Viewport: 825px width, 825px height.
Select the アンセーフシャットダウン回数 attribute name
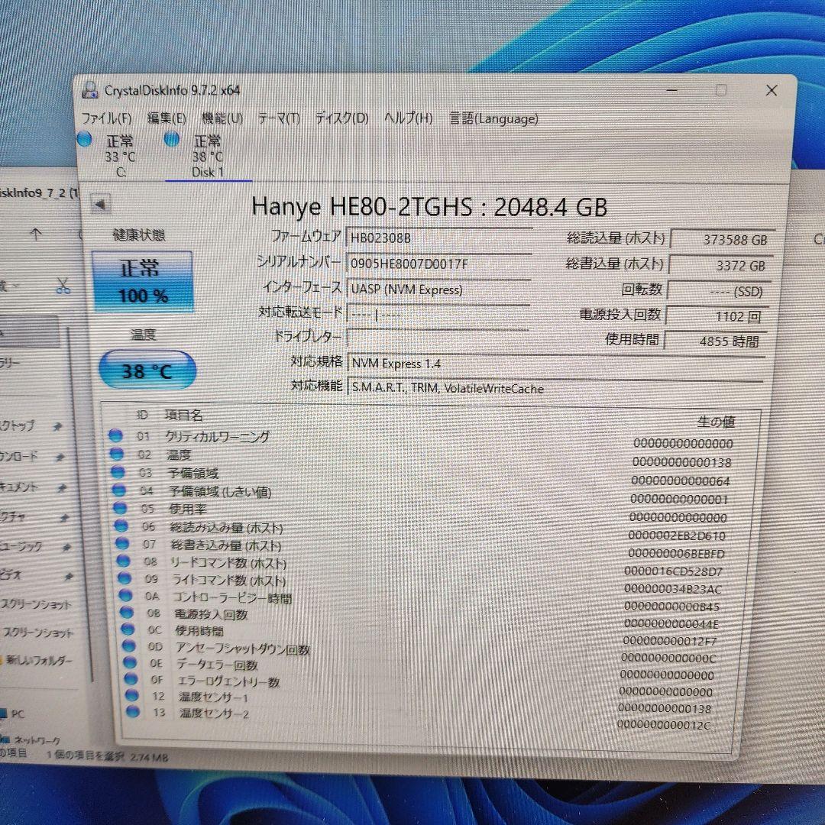coord(243,649)
